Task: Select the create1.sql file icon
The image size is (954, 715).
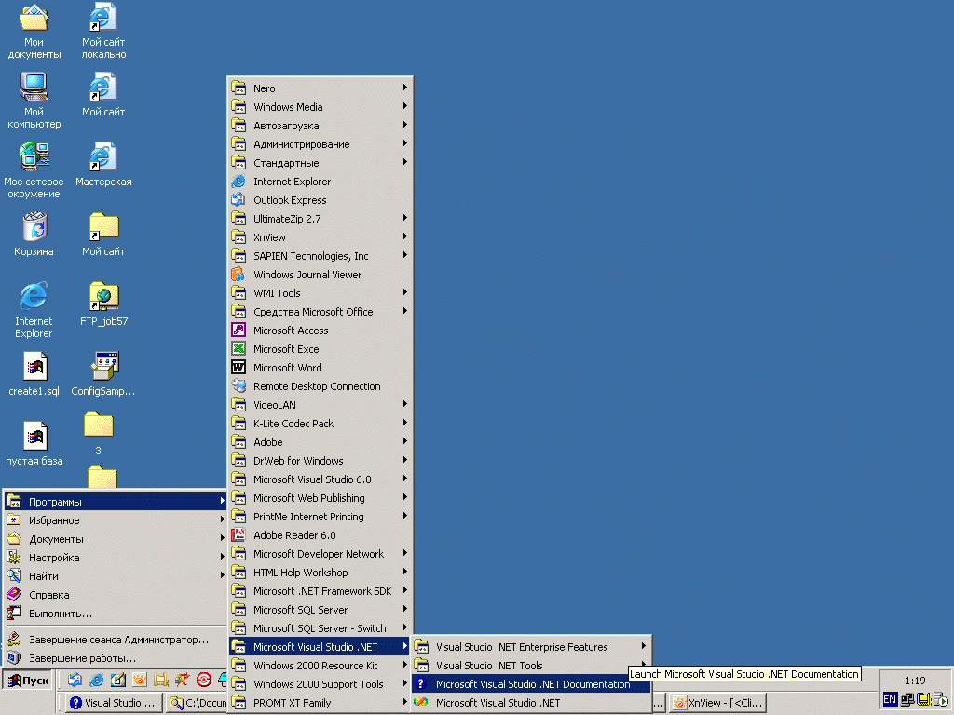Action: click(34, 374)
